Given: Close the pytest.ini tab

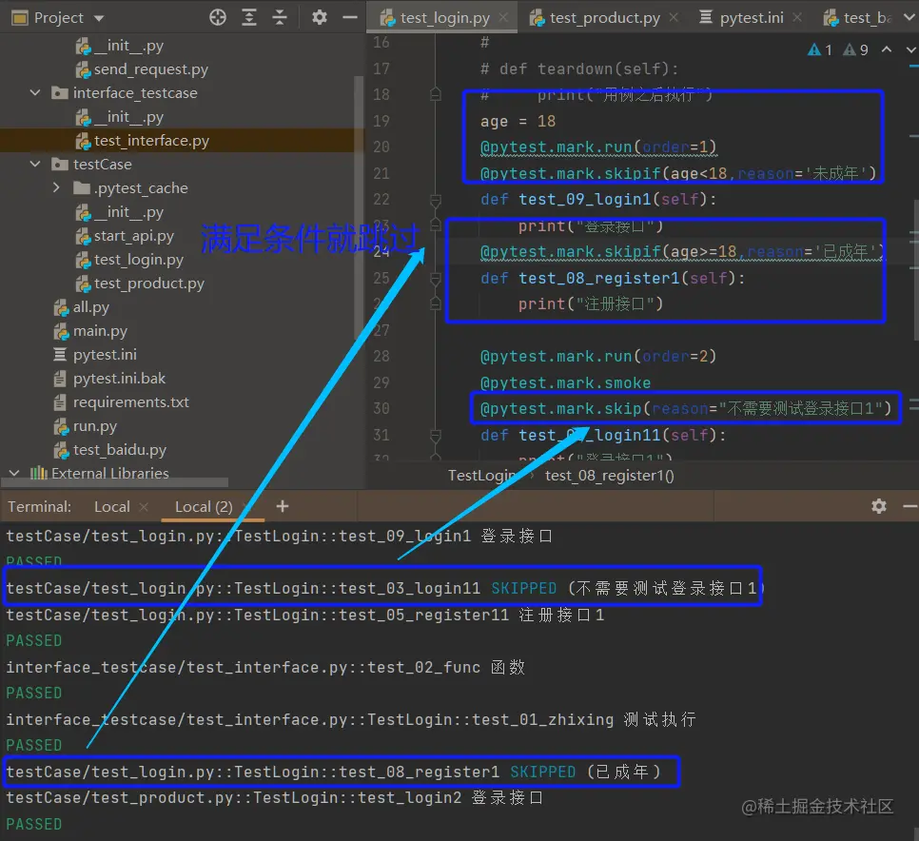Looking at the screenshot, I should coord(797,18).
